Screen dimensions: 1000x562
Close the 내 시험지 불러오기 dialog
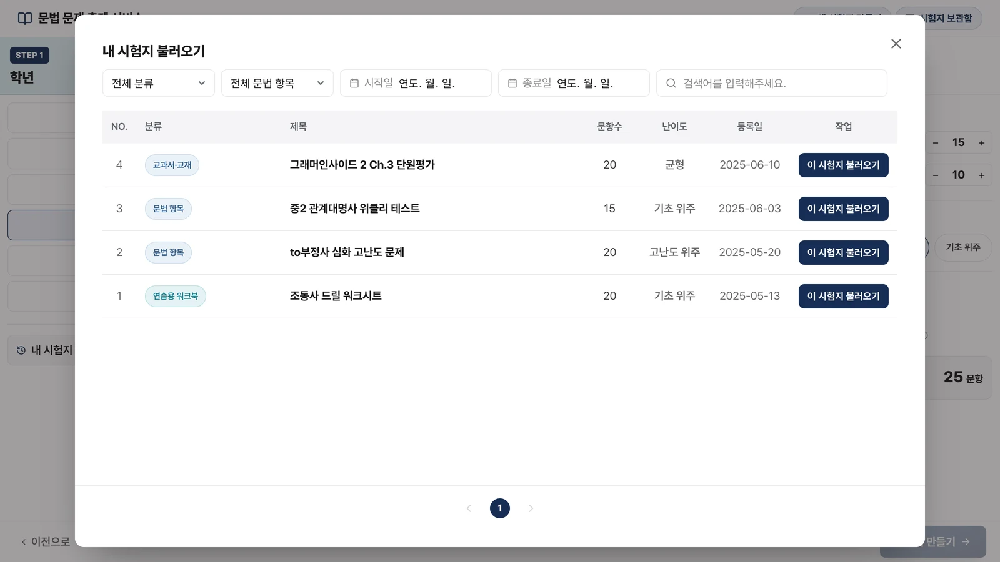click(x=896, y=44)
